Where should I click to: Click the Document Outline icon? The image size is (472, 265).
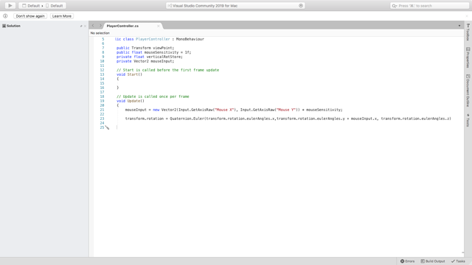(x=468, y=77)
